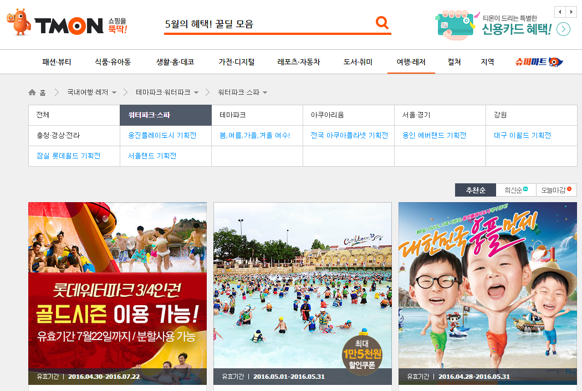Screen dimensions: 582x391
Task: Open the 패션·뷰티 category menu
Action: point(57,62)
